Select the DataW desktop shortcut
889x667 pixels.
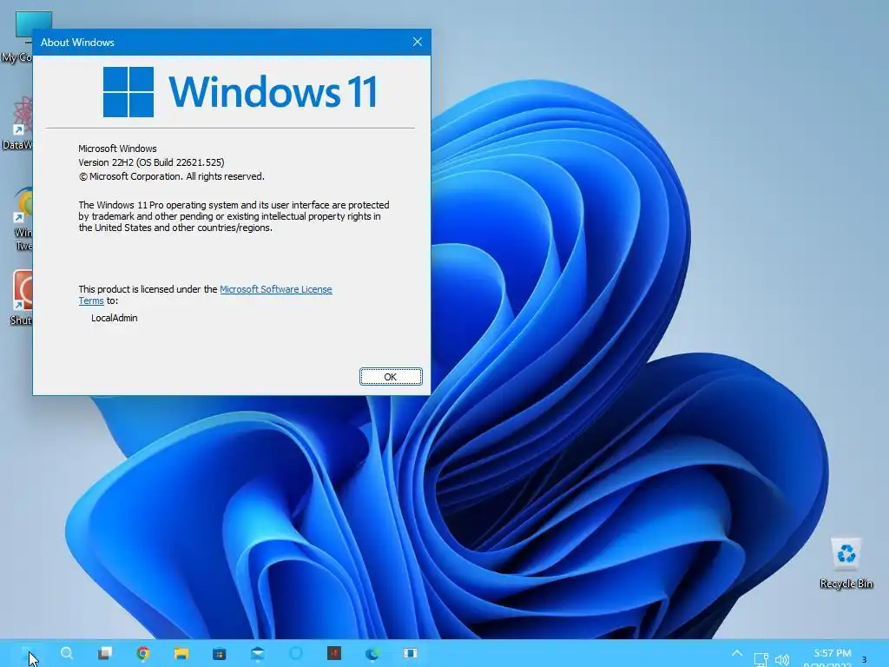(x=17, y=123)
